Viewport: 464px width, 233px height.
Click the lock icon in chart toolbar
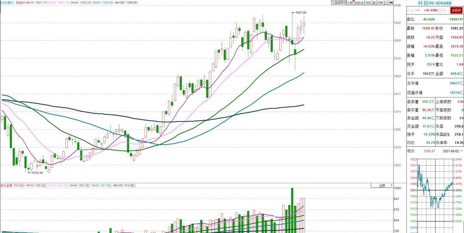click(x=387, y=3)
